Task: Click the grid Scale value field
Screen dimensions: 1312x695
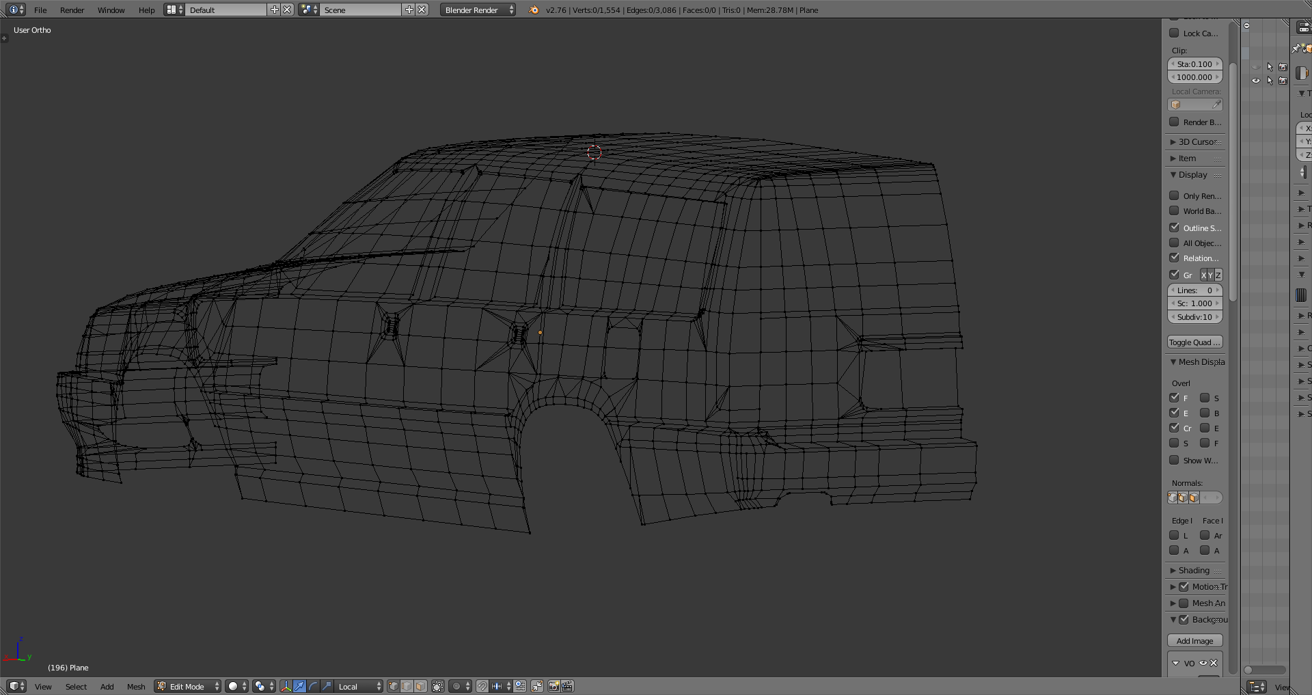Action: [x=1194, y=303]
